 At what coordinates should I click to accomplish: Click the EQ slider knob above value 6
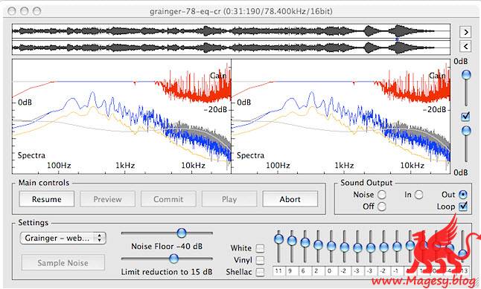[305, 242]
